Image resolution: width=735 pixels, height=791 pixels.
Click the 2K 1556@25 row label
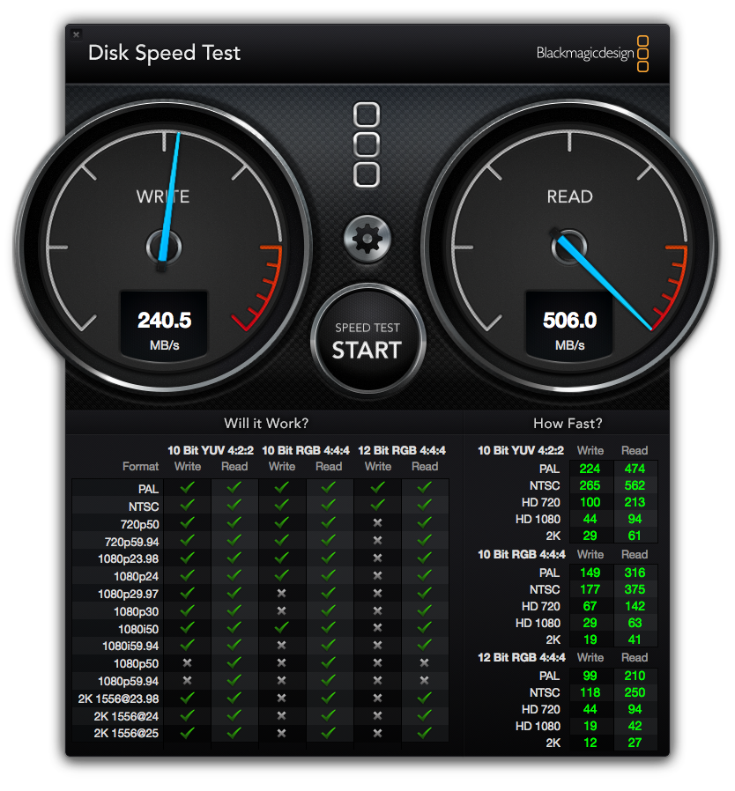(126, 733)
